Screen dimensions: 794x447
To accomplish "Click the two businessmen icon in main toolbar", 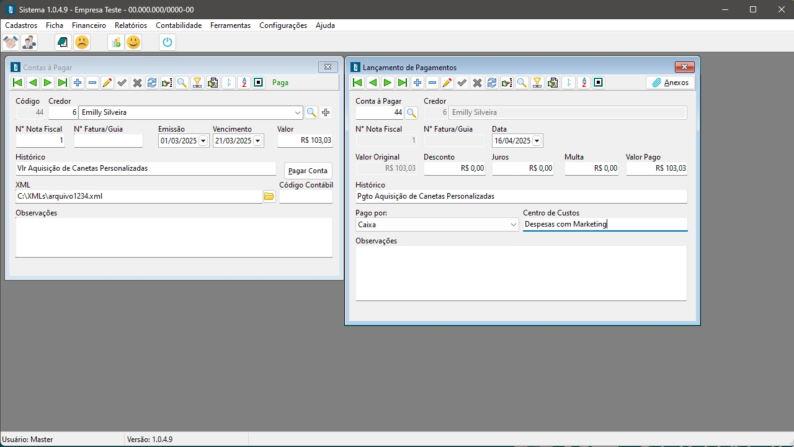I will pos(29,42).
